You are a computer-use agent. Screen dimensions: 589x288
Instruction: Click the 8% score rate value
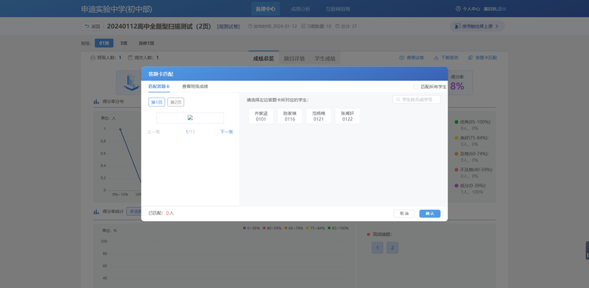(x=457, y=86)
